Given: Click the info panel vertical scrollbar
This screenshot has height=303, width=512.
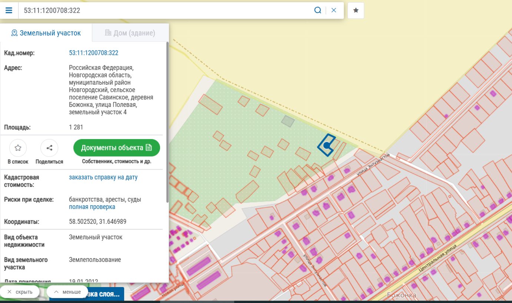Looking at the screenshot, I should [167, 122].
